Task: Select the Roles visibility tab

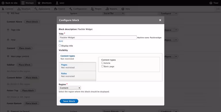Action: 78,75
